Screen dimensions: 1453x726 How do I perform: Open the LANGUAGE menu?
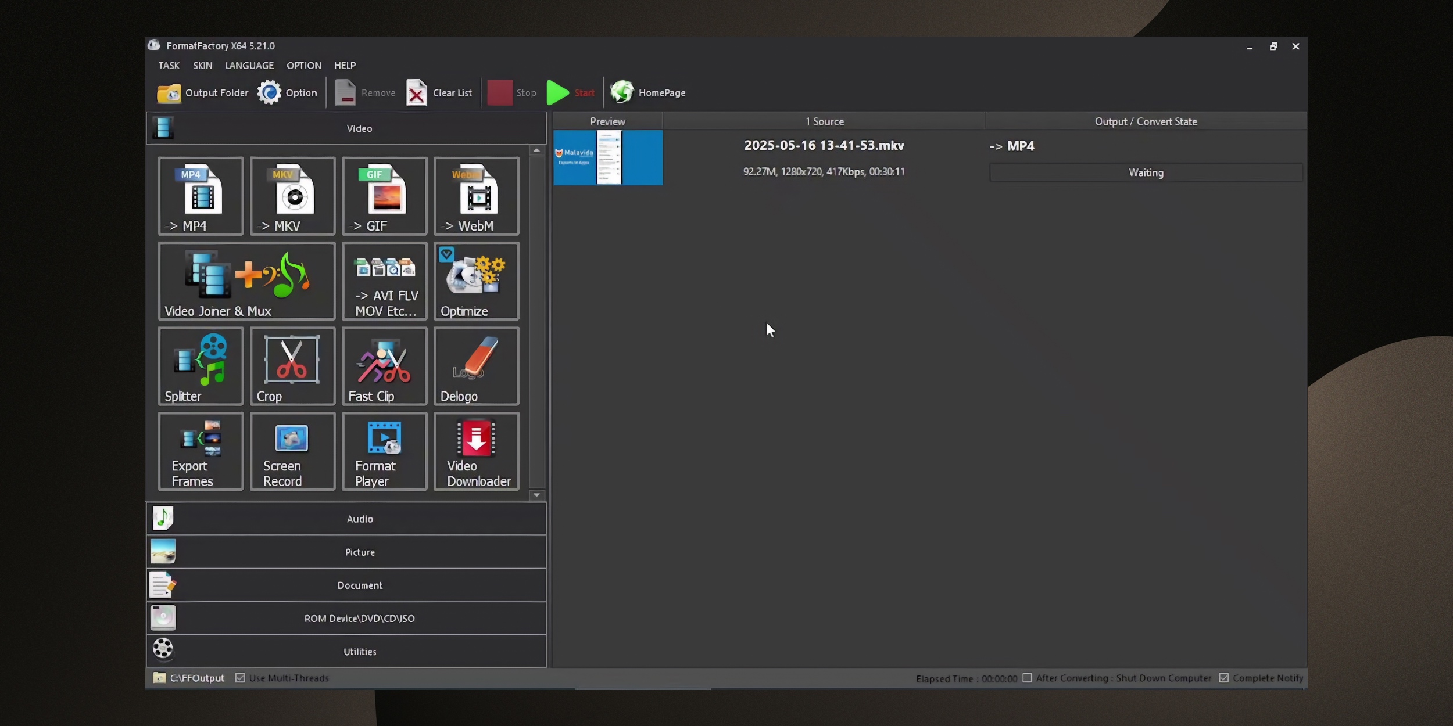[x=249, y=66]
